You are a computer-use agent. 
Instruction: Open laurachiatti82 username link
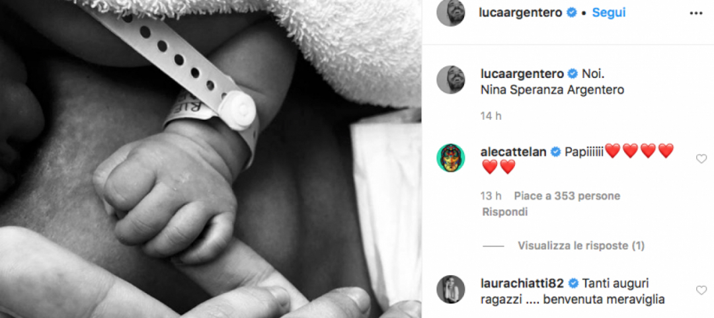pos(523,284)
